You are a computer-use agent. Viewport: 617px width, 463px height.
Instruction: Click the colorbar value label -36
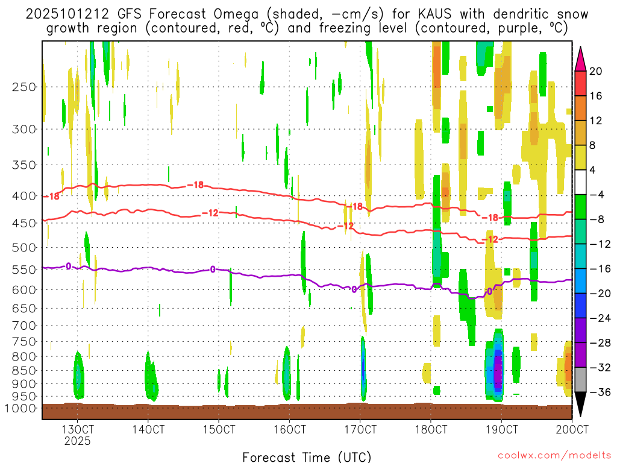tap(600, 392)
